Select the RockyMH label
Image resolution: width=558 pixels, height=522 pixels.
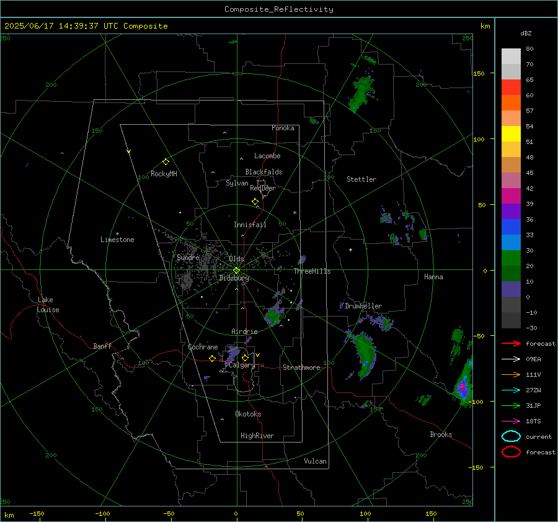pos(164,174)
